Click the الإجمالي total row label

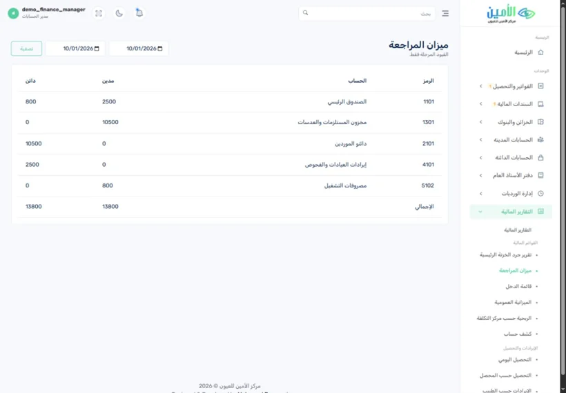[x=424, y=207]
